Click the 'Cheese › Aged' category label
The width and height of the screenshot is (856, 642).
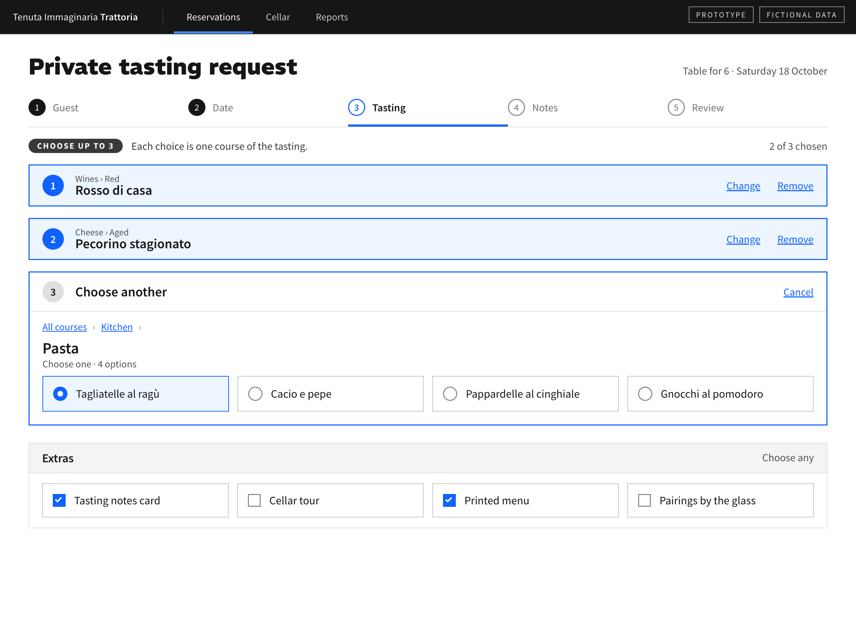click(x=102, y=232)
